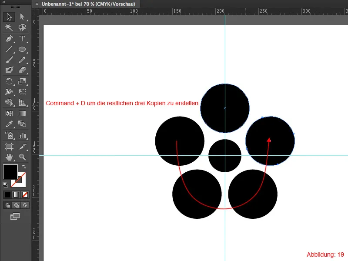
Task: Choose the Blob Brush tool
Action: 9,70
